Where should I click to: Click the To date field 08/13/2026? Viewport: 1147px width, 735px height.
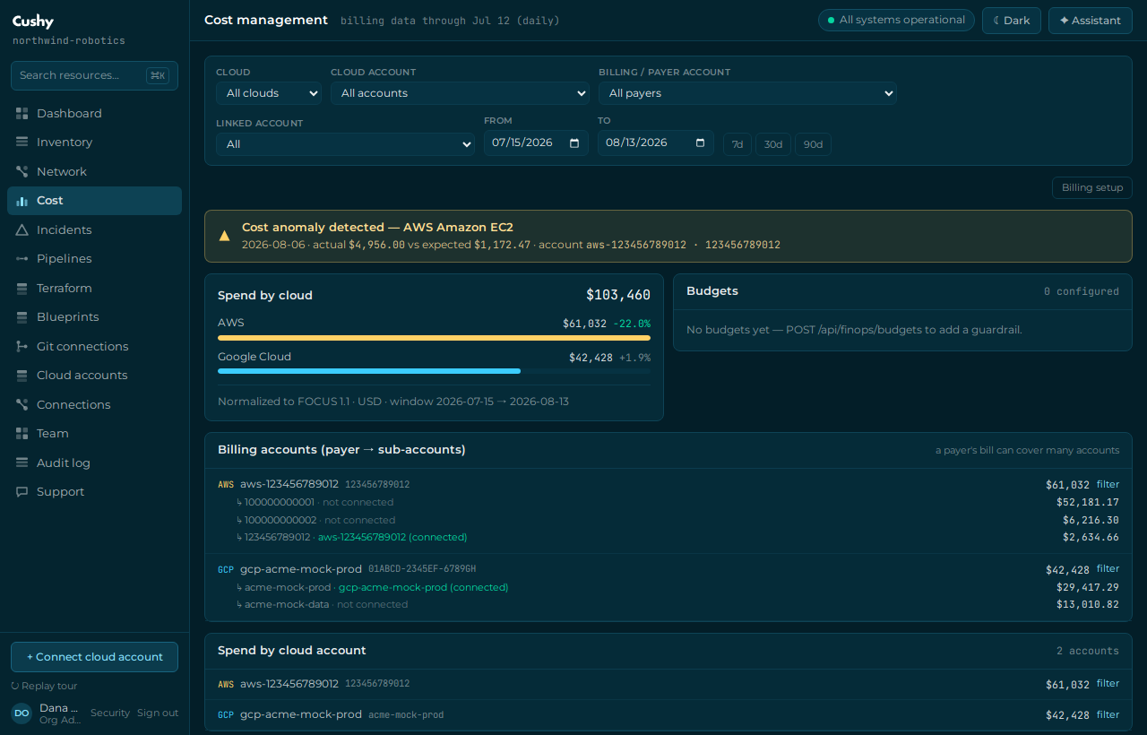[x=656, y=143]
